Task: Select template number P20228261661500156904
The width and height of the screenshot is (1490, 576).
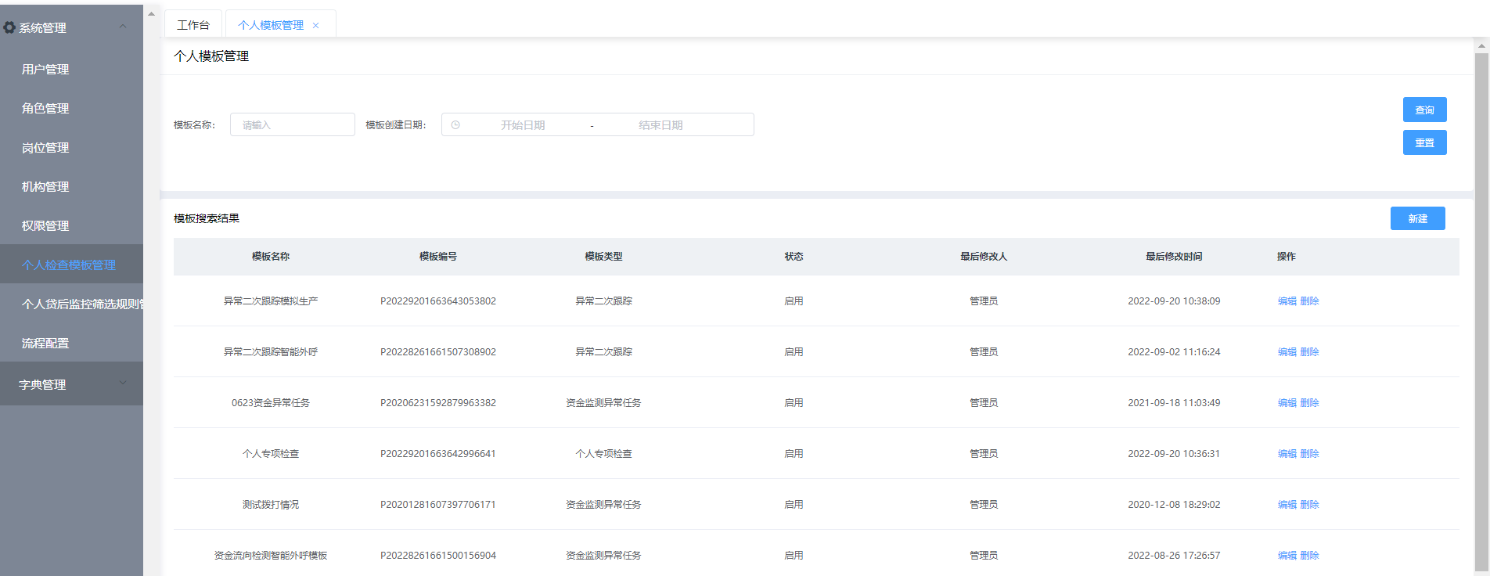Action: coord(438,555)
